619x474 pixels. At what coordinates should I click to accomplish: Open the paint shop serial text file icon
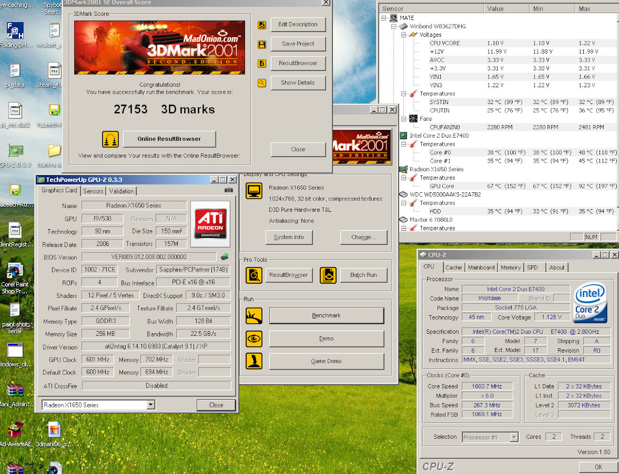point(15,310)
